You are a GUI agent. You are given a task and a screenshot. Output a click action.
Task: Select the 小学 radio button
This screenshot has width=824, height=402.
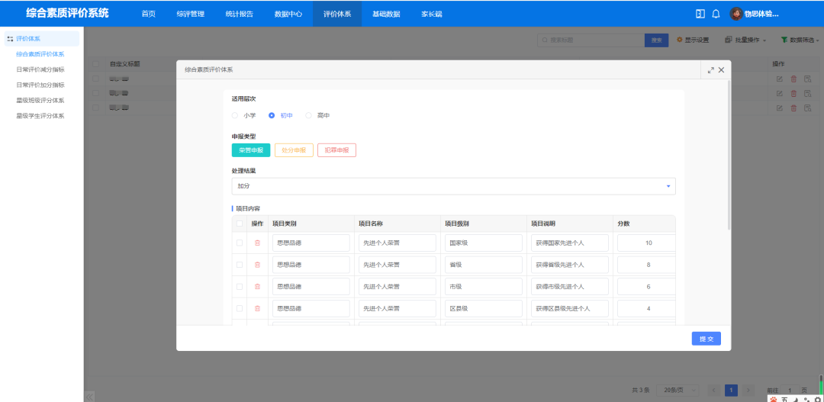tap(235, 116)
